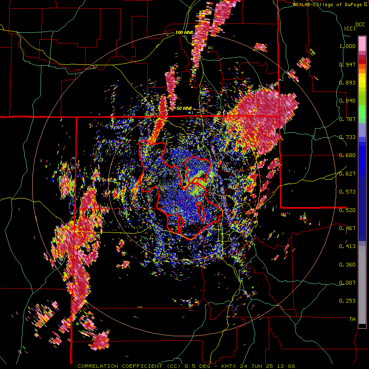Click the 0.627 legend value

tap(347, 174)
